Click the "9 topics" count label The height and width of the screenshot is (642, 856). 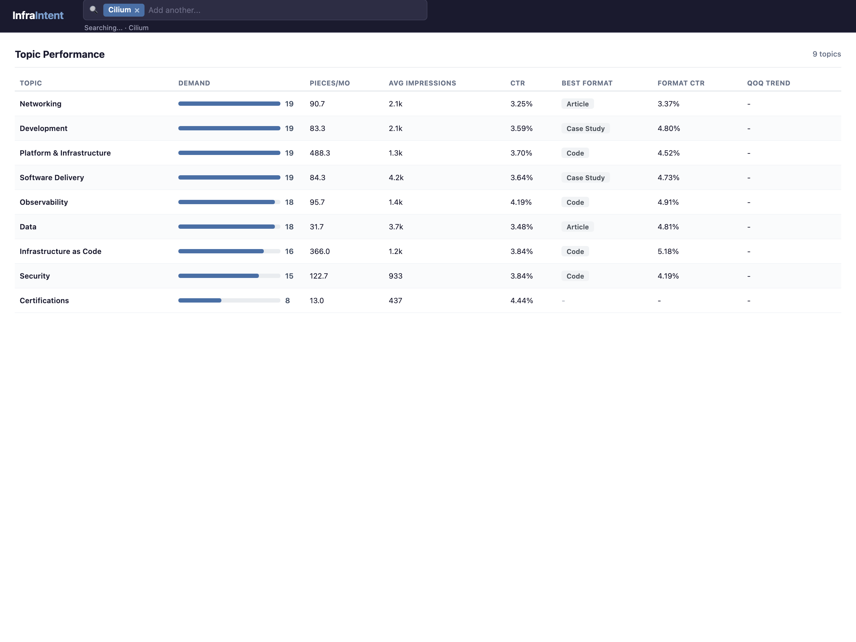pyautogui.click(x=826, y=54)
